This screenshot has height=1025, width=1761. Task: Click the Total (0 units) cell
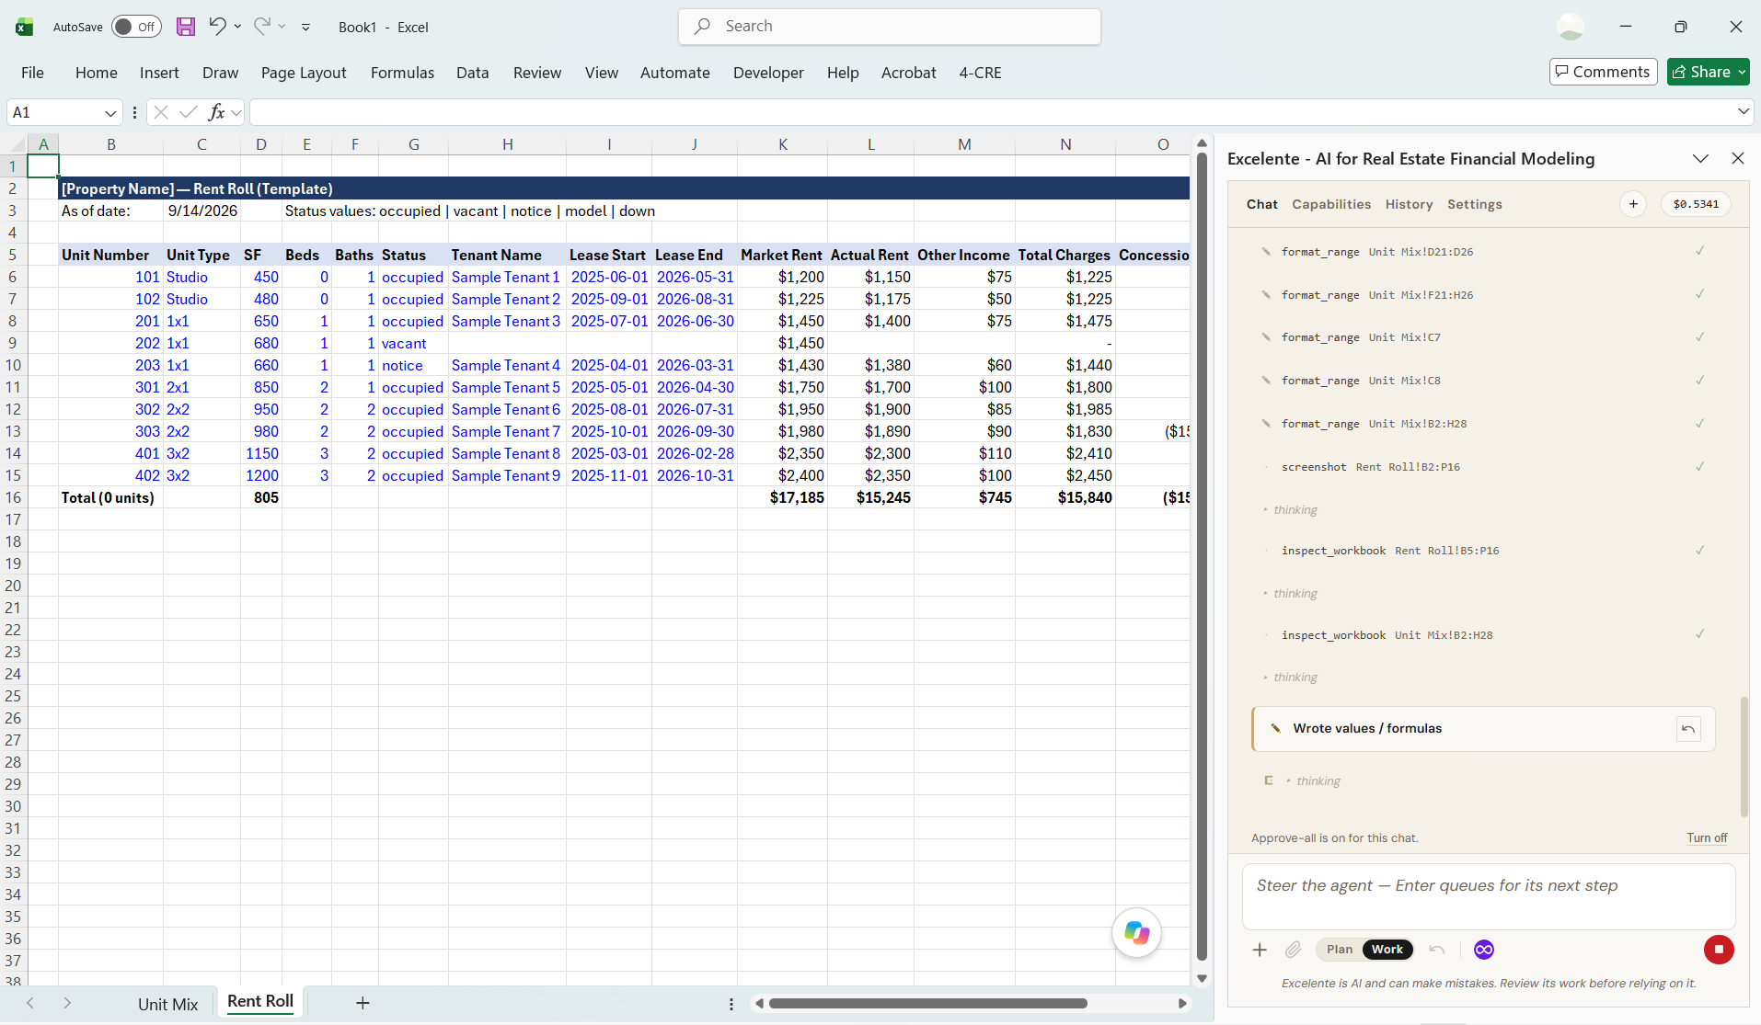110,497
